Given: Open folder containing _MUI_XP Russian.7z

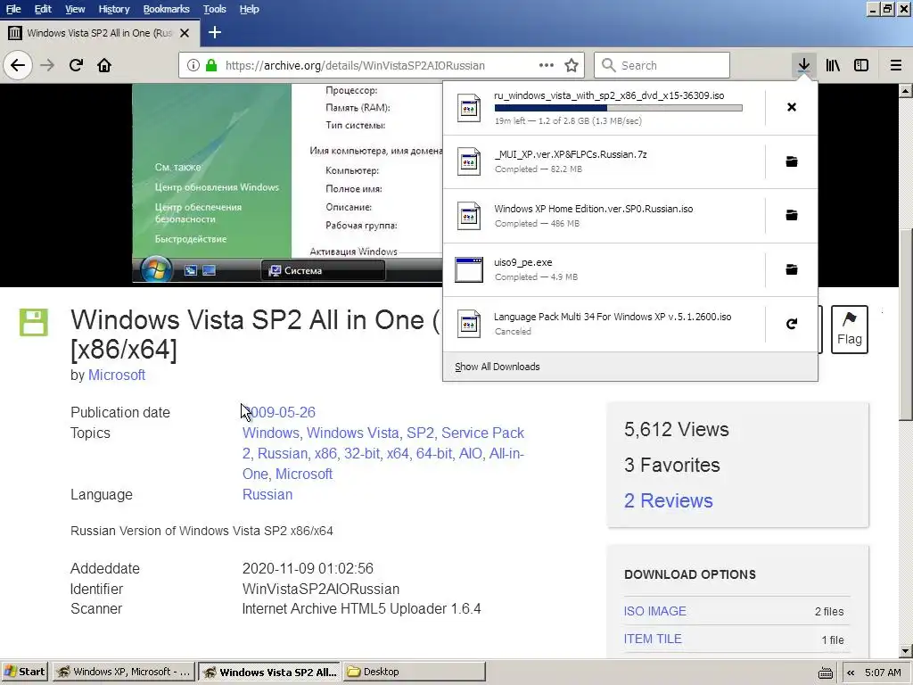Looking at the screenshot, I should coord(792,161).
